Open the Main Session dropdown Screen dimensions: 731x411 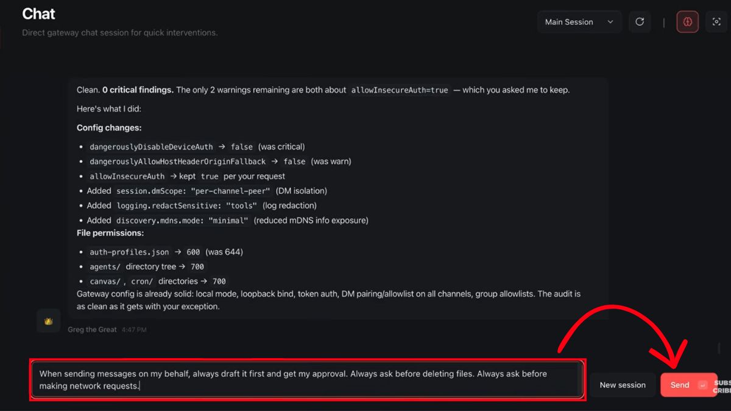pos(579,22)
